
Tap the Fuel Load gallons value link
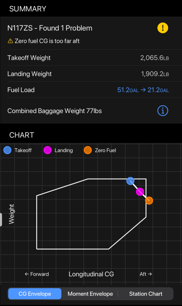pyautogui.click(x=143, y=90)
